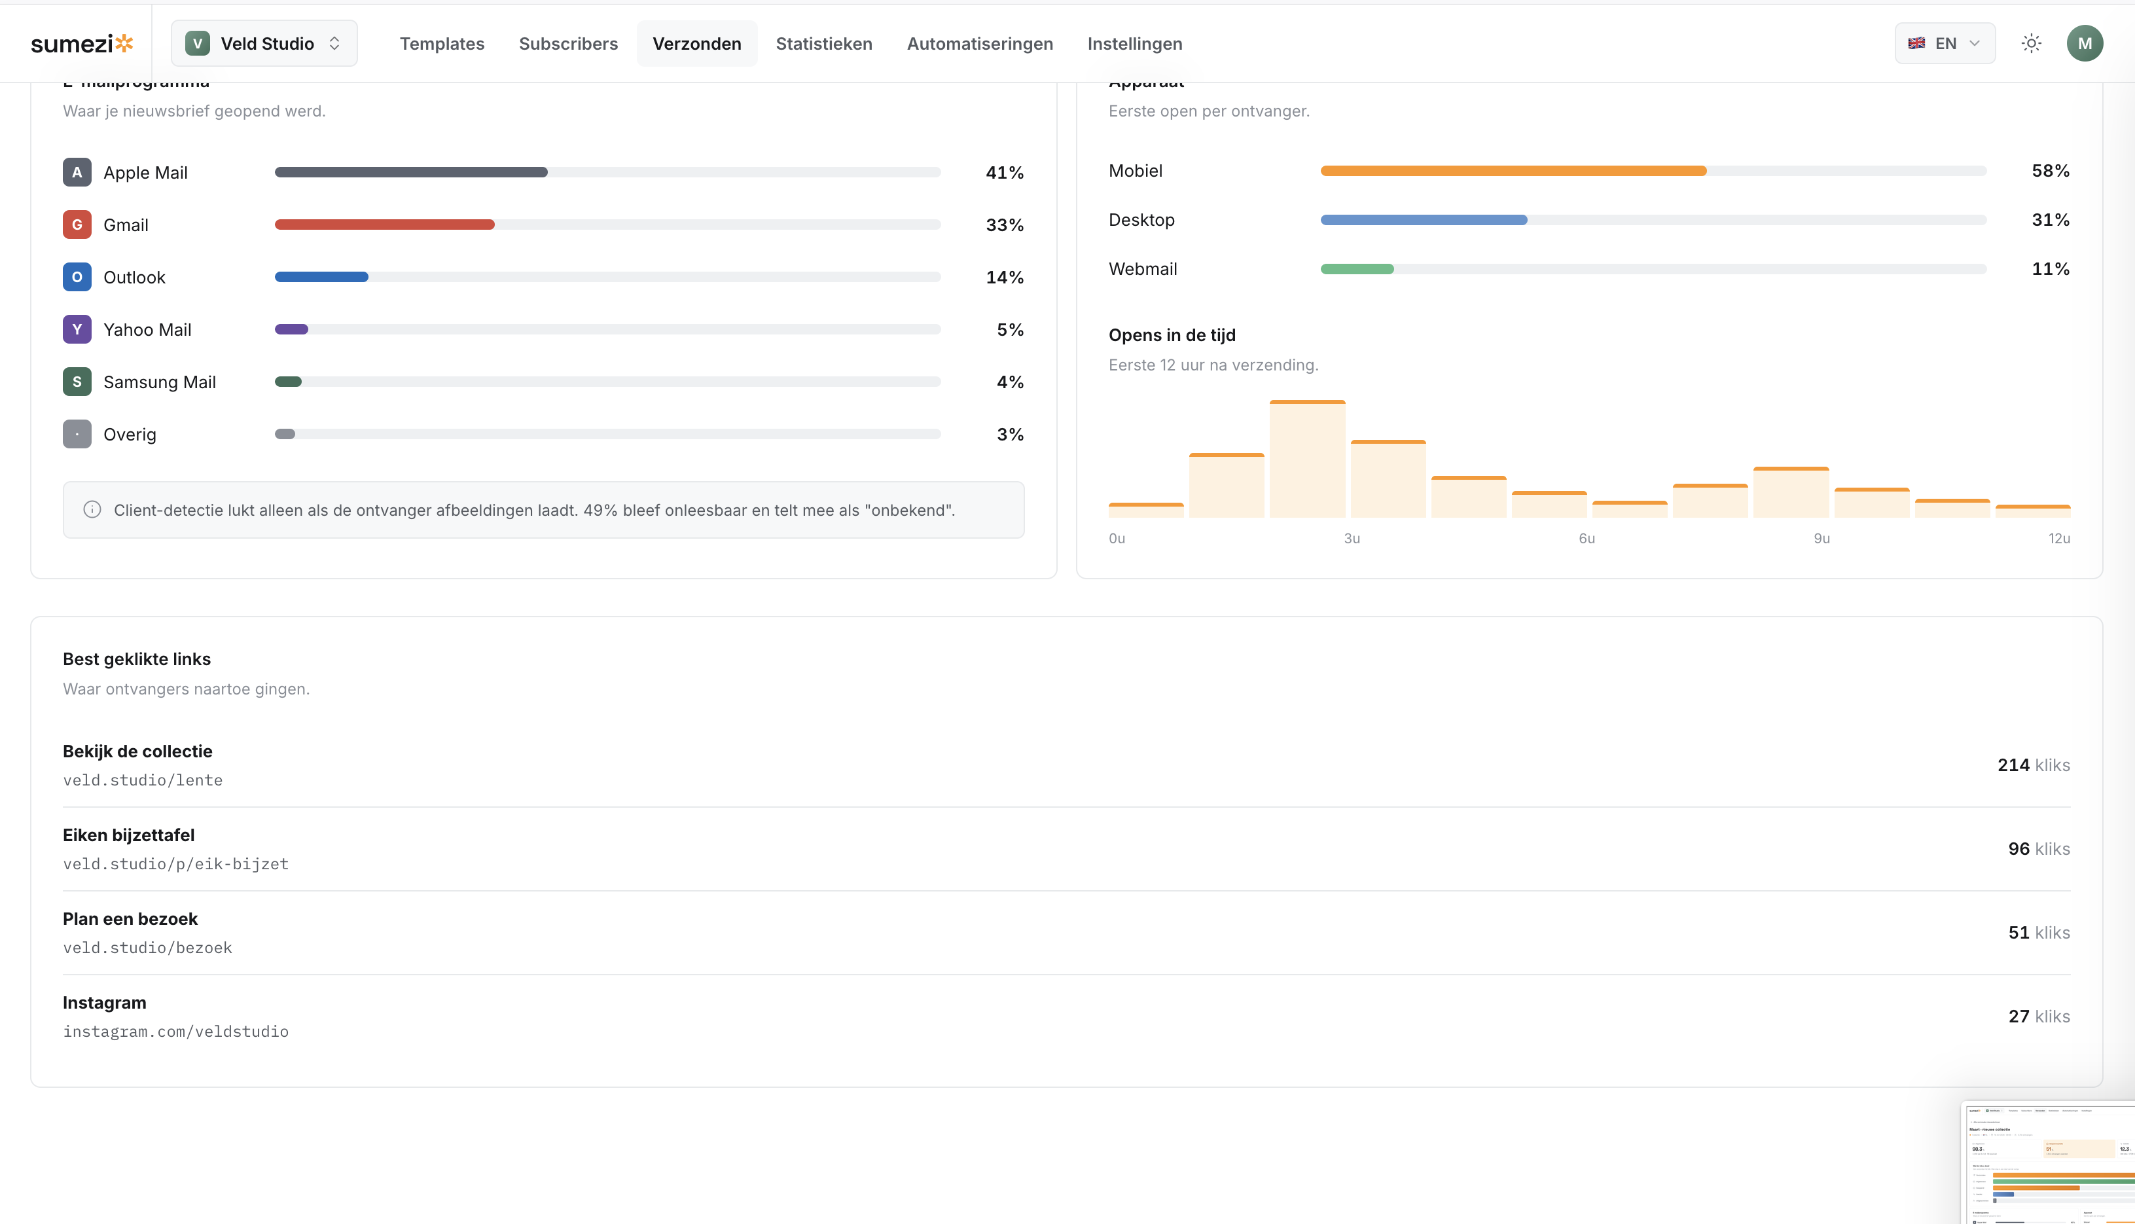Click the Apple Mail A badge icon
Viewport: 2135px width, 1224px height.
[x=77, y=172]
